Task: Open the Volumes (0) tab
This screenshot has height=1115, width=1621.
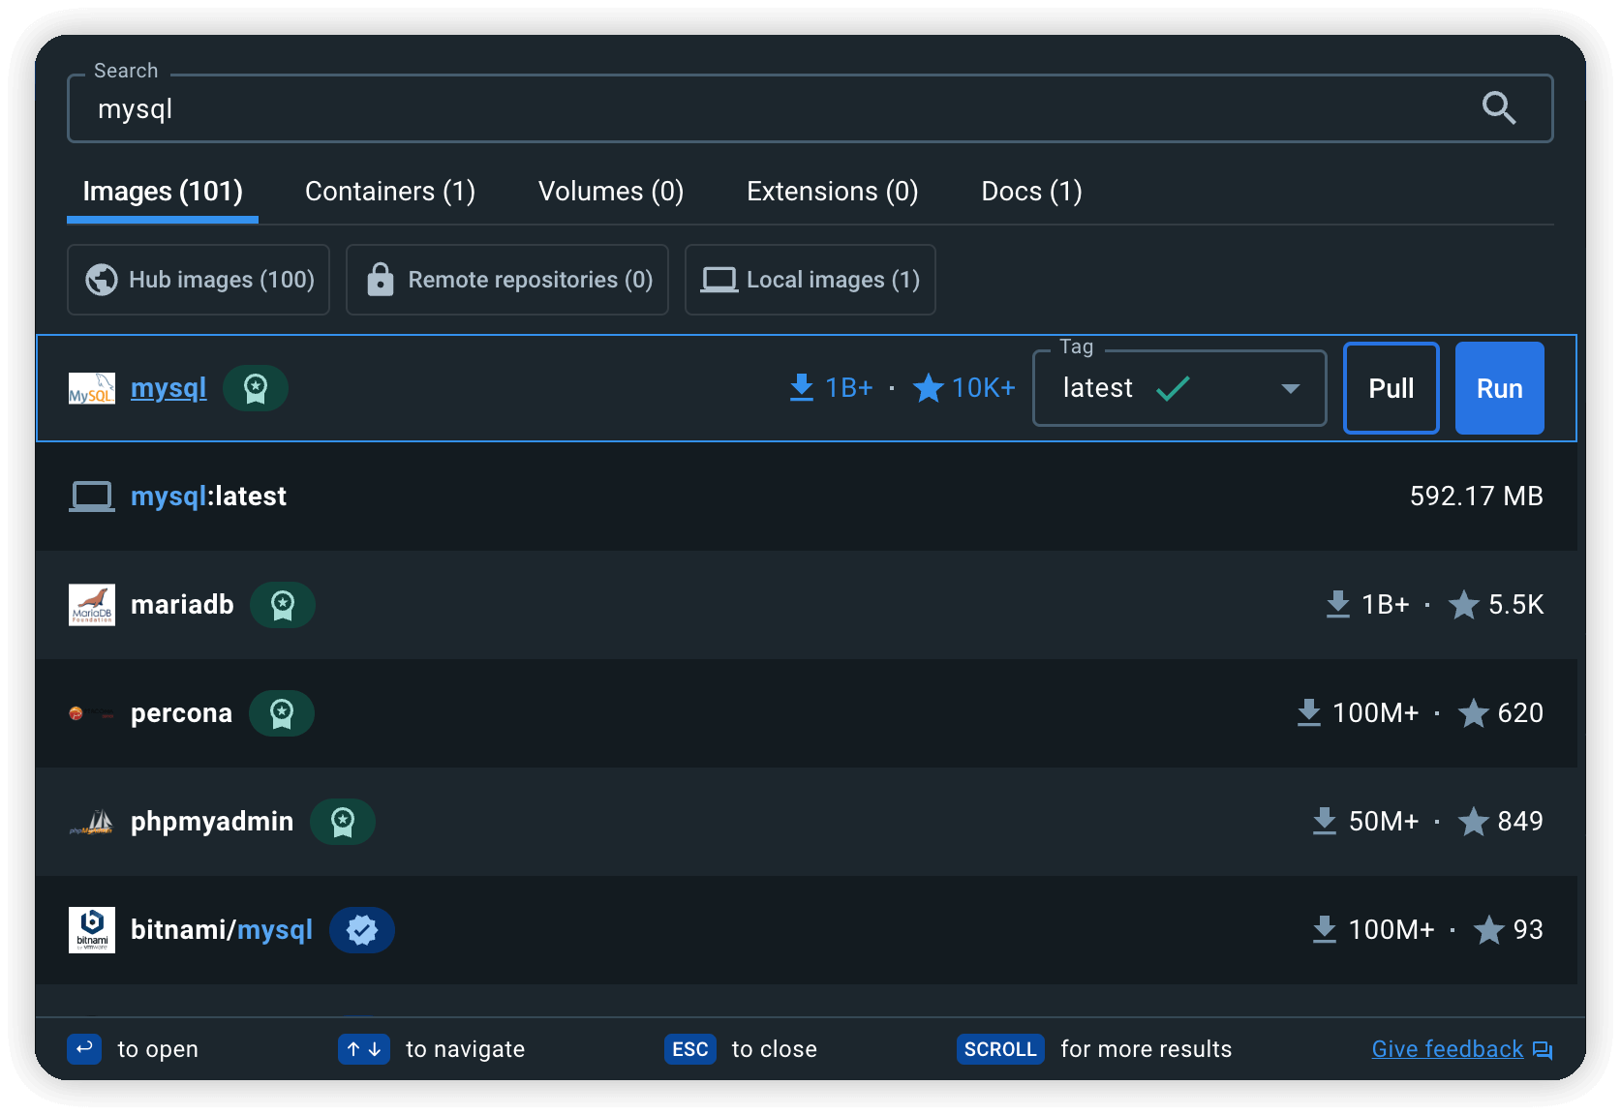Action: click(611, 192)
